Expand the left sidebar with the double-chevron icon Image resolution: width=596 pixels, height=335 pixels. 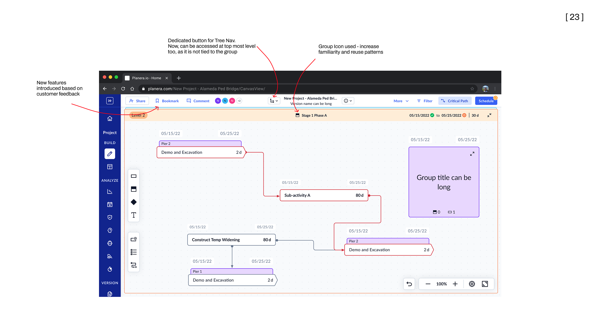click(110, 101)
